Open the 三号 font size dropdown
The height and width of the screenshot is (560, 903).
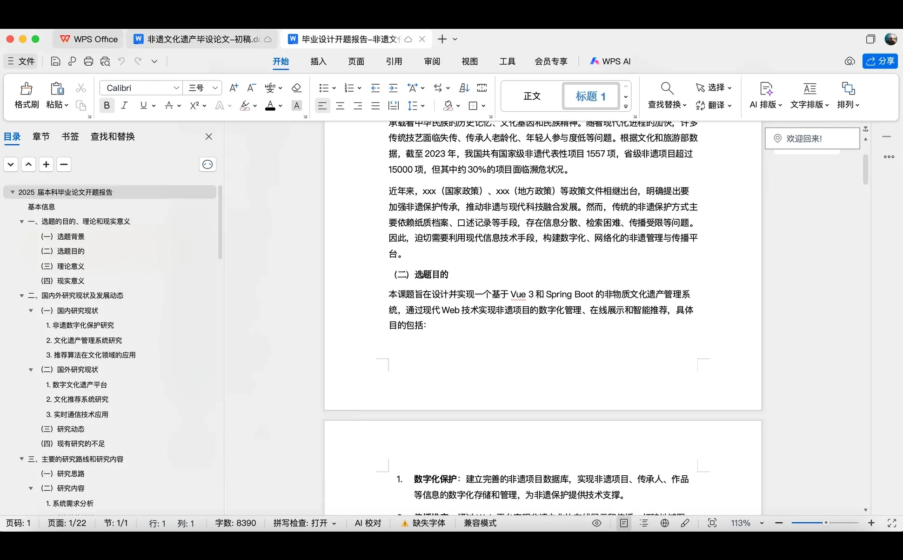coord(215,88)
